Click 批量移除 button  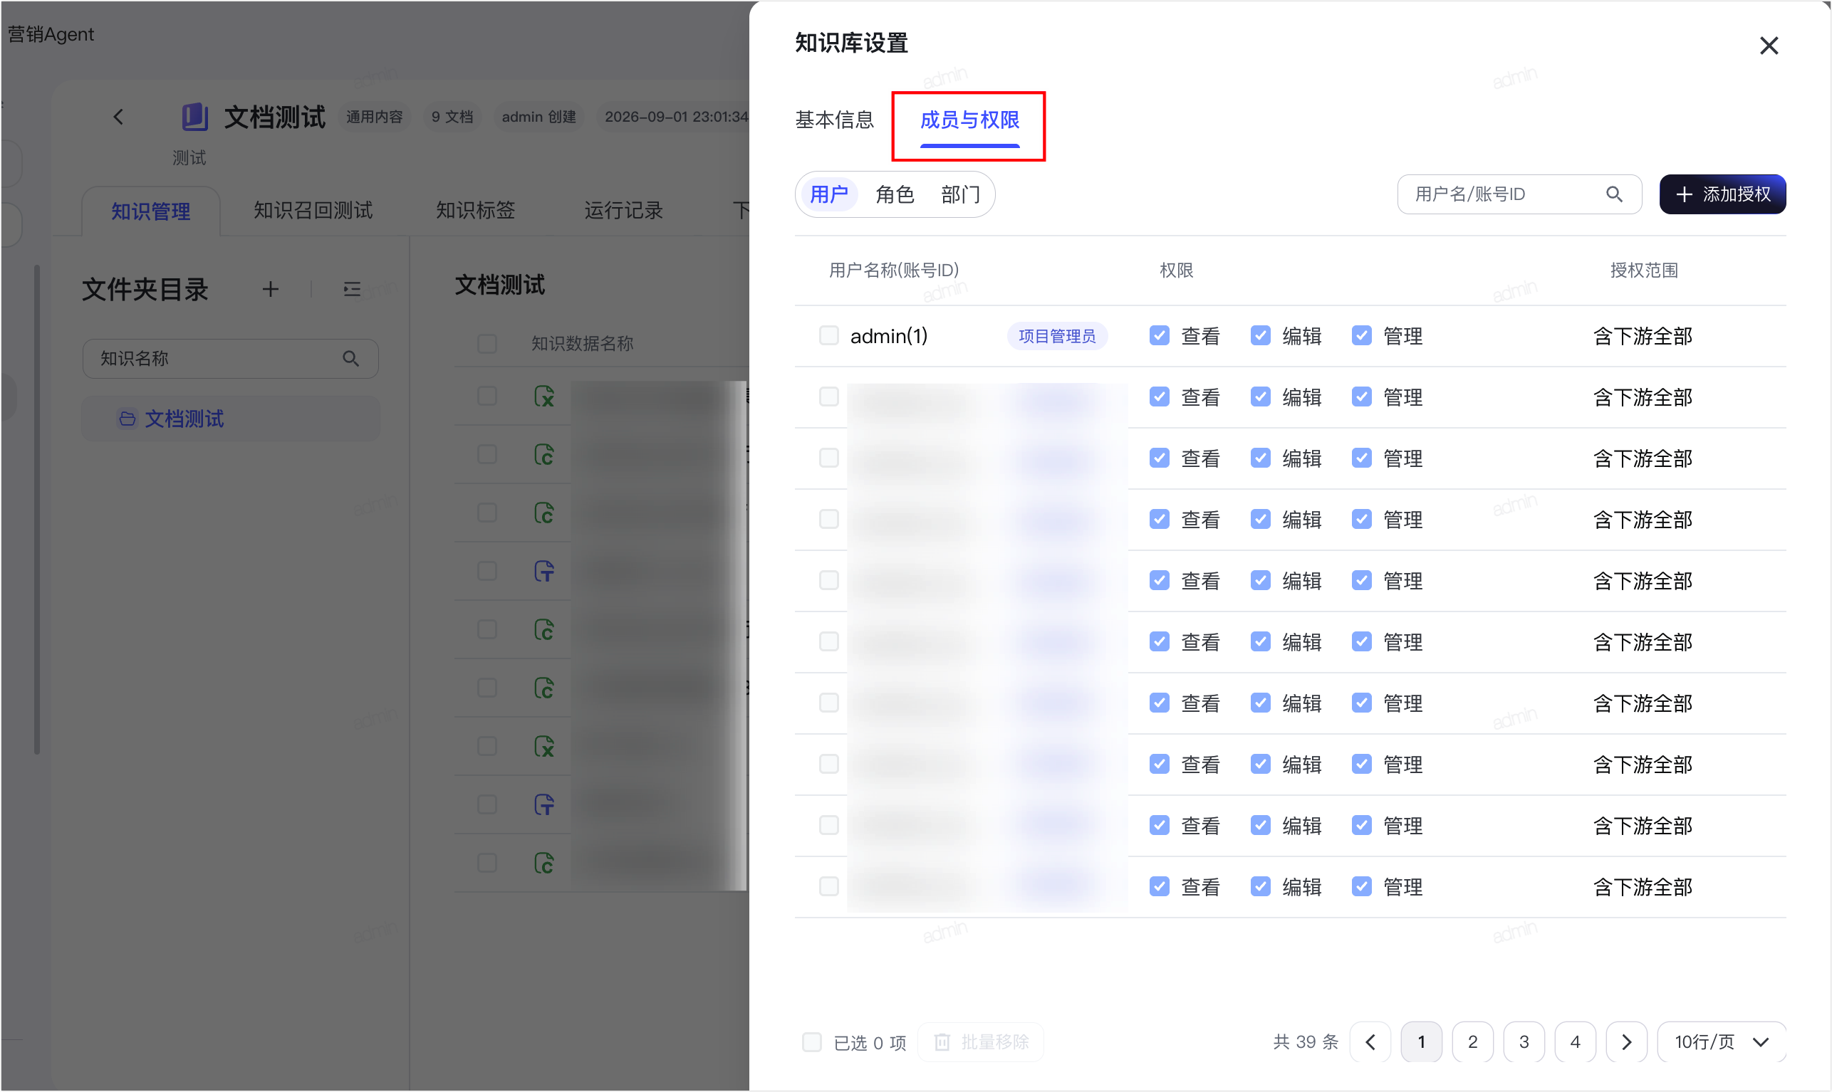[x=981, y=1042]
